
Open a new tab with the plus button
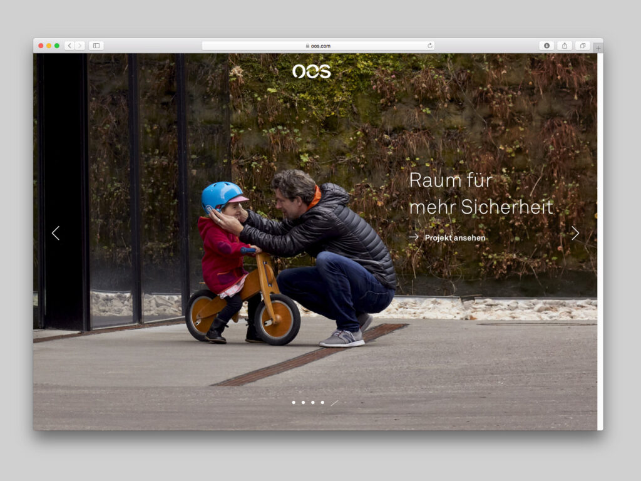(x=598, y=48)
